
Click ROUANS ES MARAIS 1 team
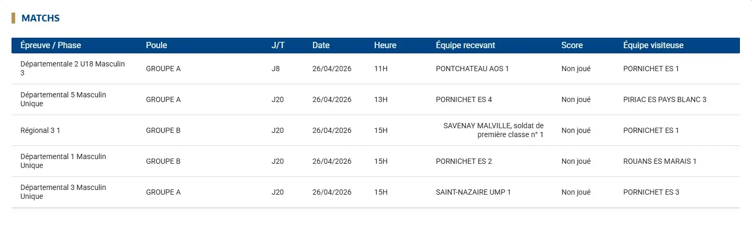pos(659,161)
